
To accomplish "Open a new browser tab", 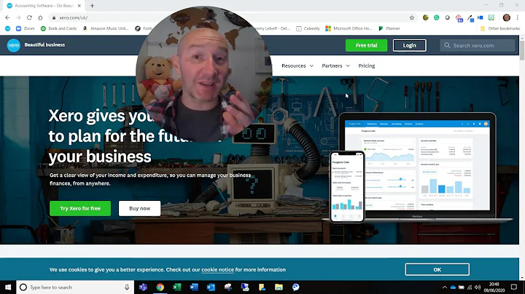I will 92,6.
